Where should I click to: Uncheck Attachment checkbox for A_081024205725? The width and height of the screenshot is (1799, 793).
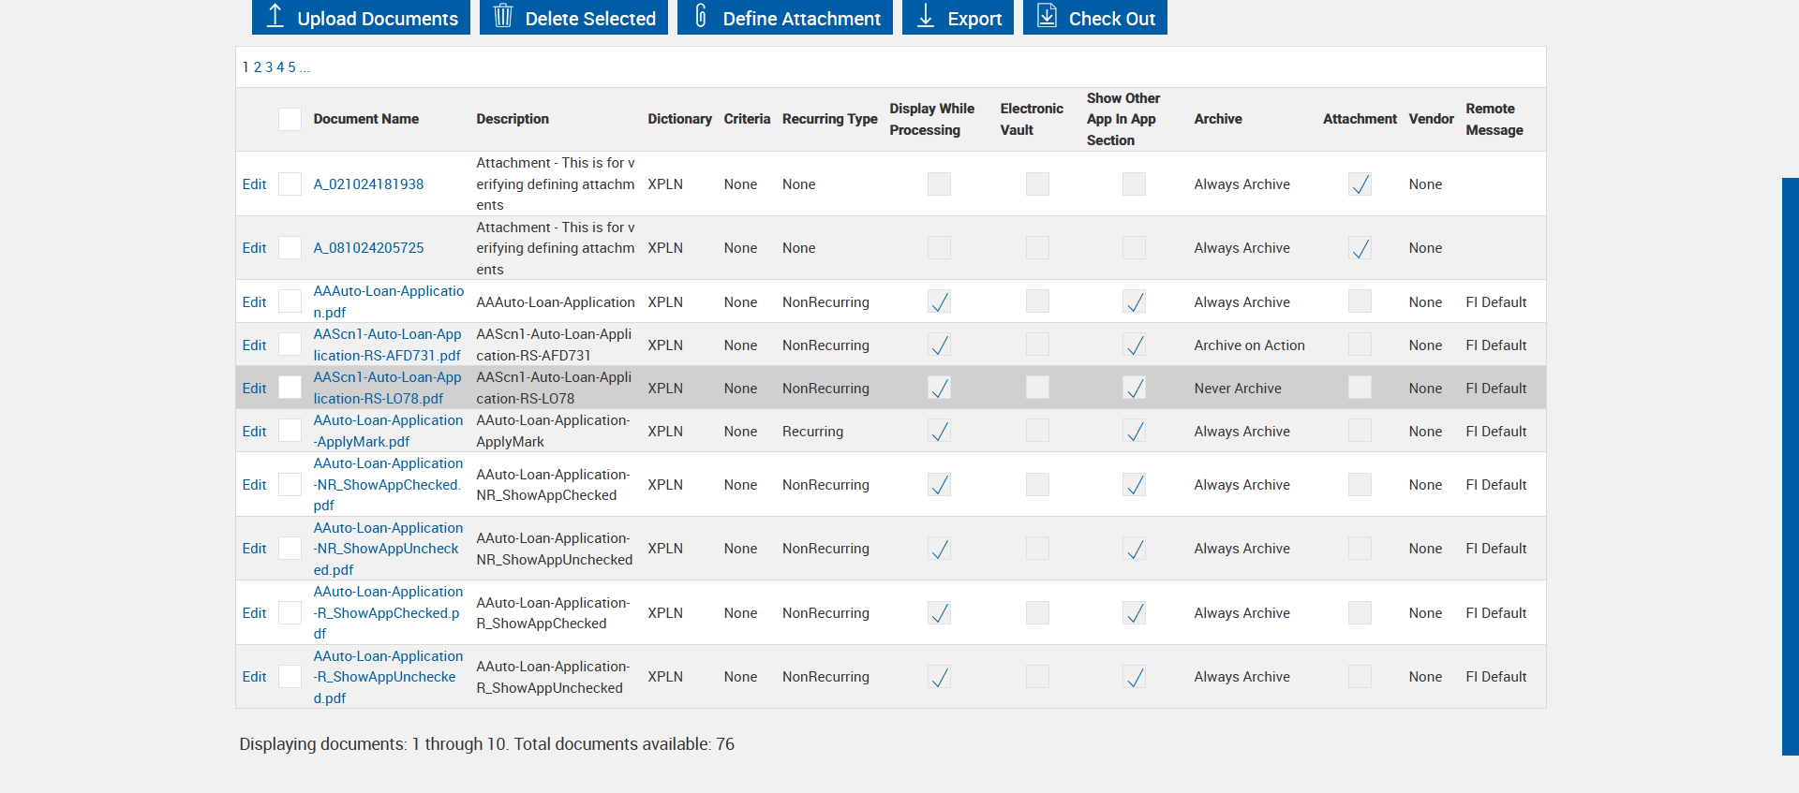click(x=1360, y=248)
